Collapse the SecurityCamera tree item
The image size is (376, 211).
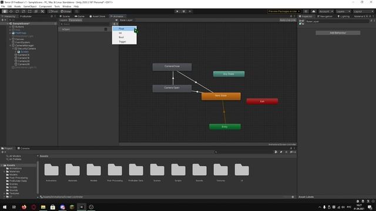click(13, 49)
